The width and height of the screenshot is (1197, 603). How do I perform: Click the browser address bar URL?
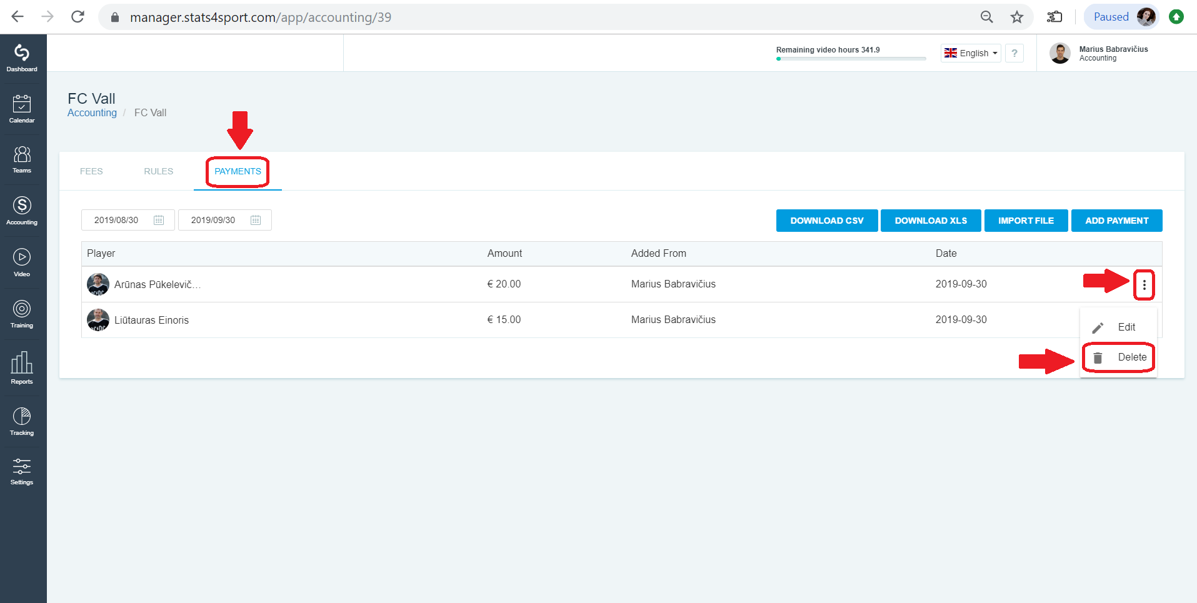point(261,17)
